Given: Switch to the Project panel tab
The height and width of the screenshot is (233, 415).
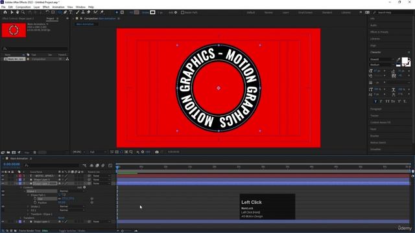Looking at the screenshot, I should pos(50,19).
